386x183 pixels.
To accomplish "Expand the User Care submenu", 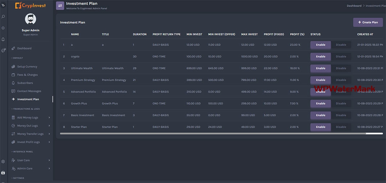I will pos(49,160).
